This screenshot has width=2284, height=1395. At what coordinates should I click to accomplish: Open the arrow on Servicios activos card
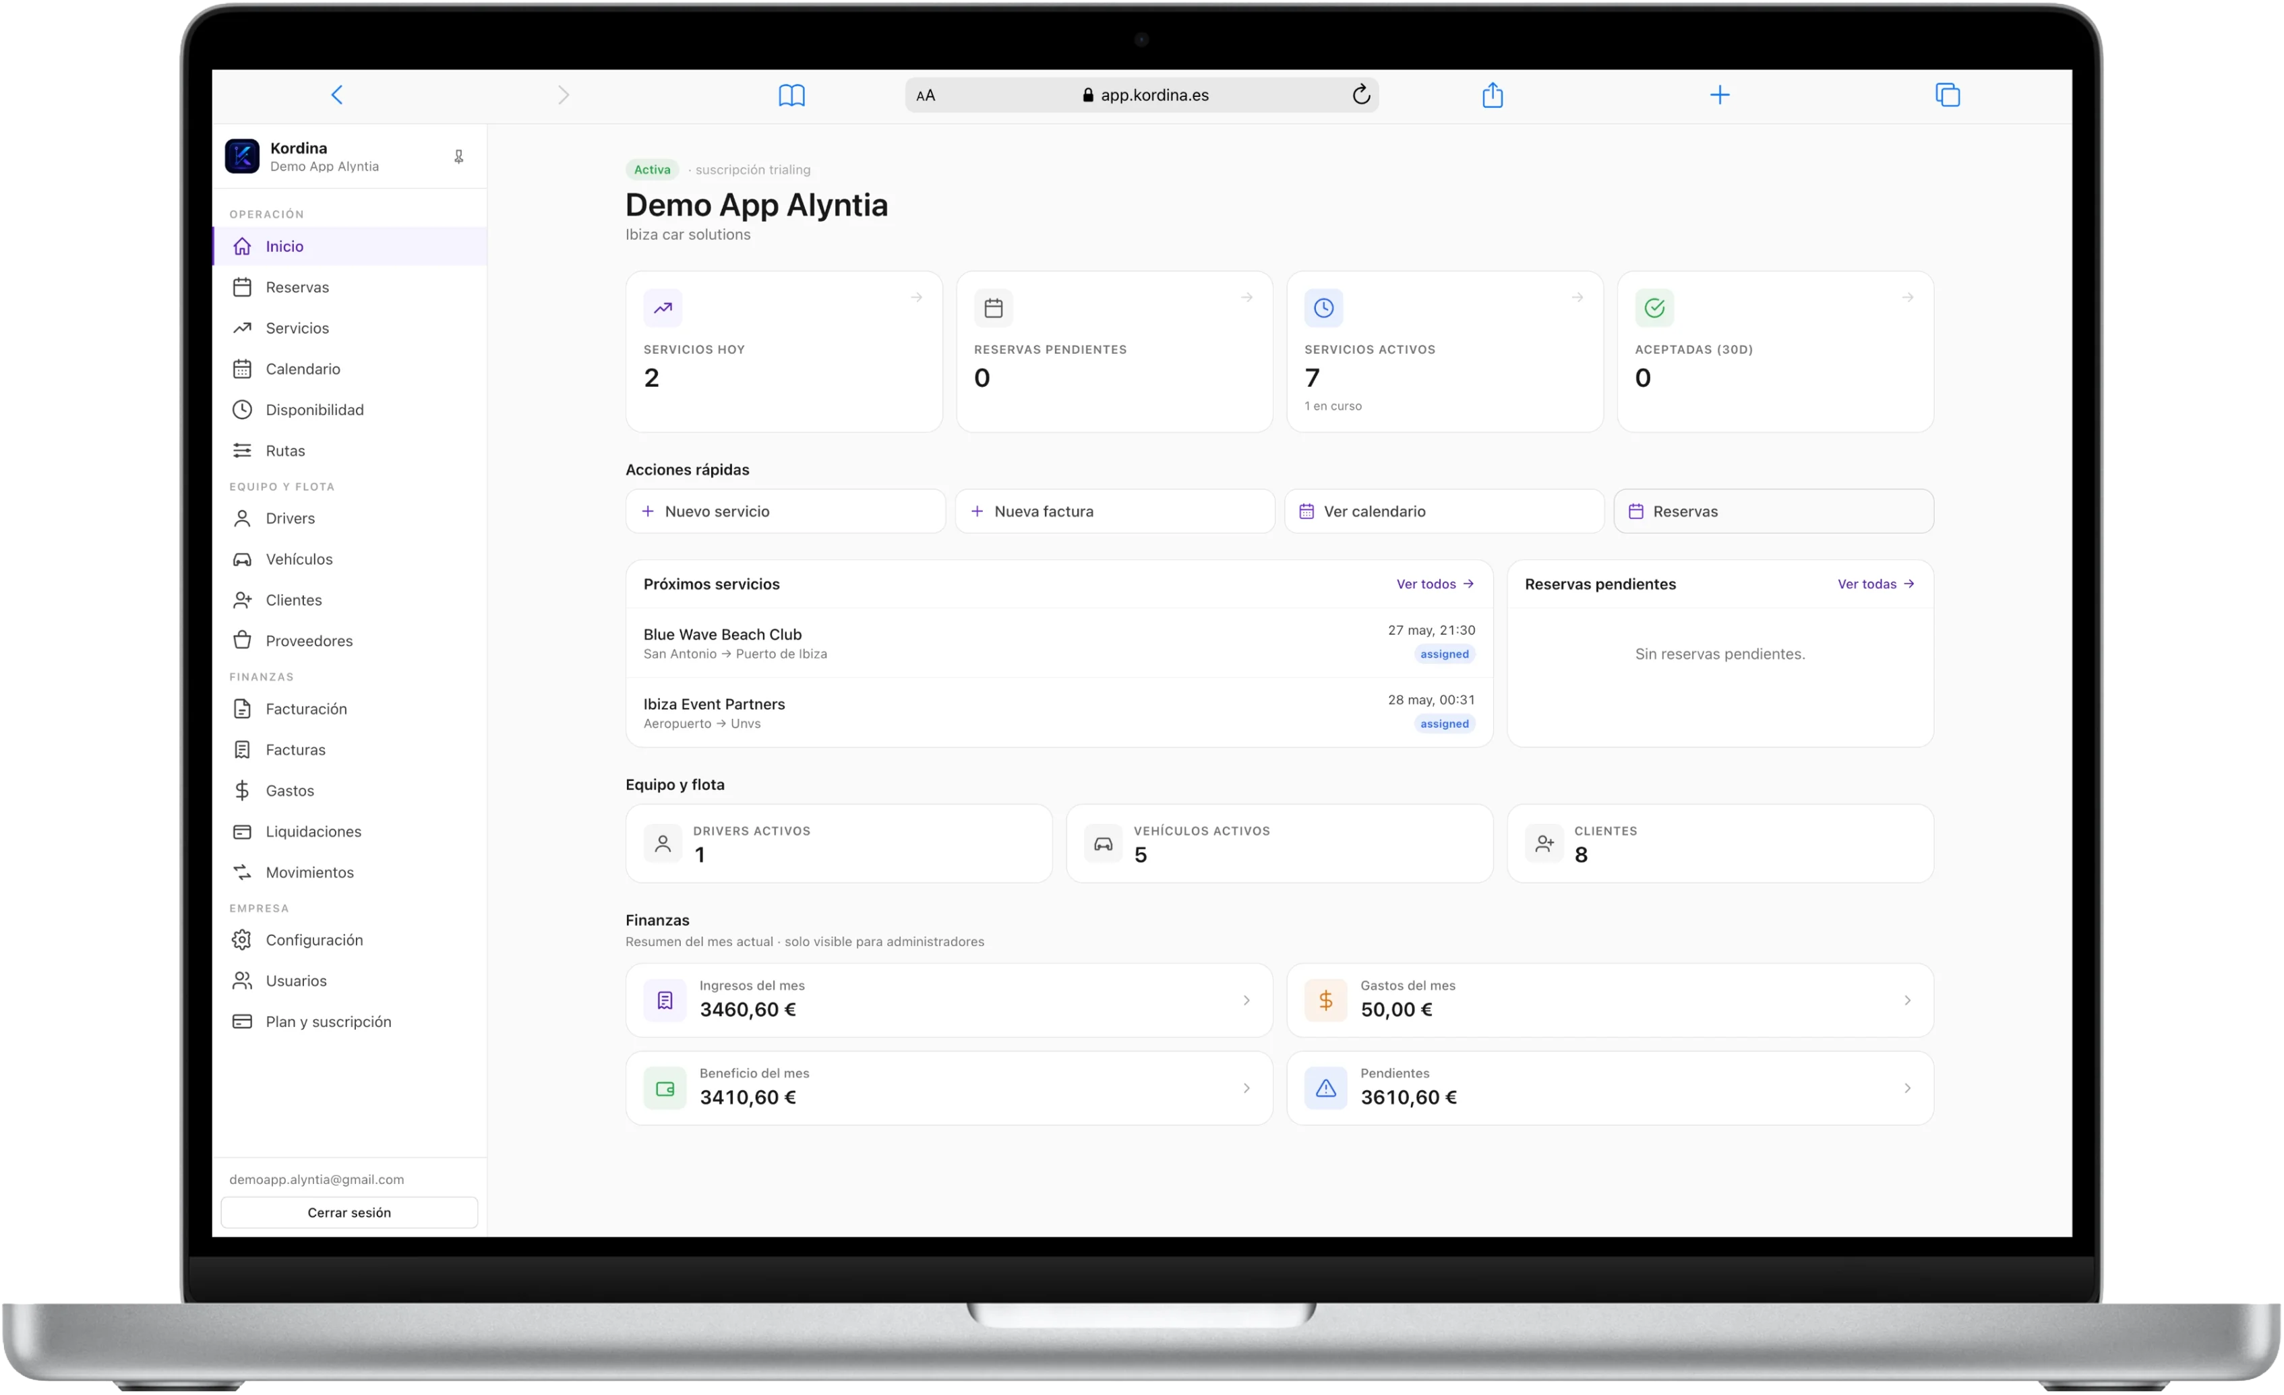coord(1577,298)
